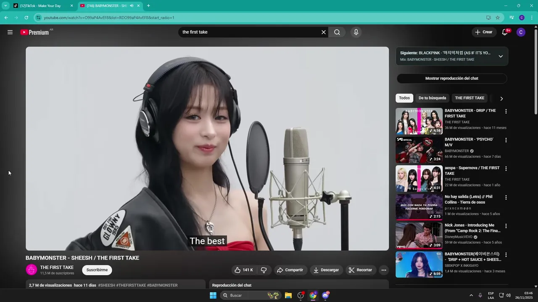This screenshot has height=302, width=538.
Task: Open Discord from the taskbar
Action: point(325,295)
